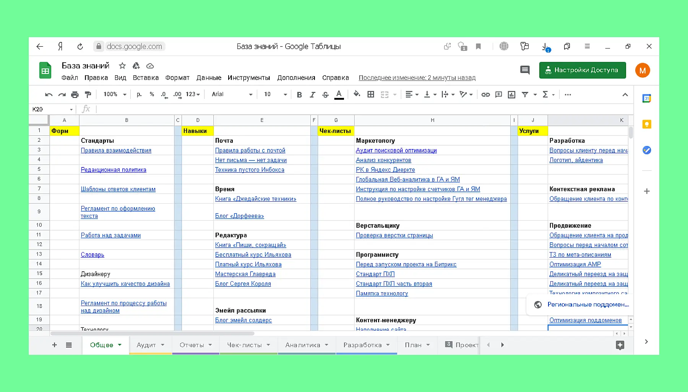The height and width of the screenshot is (392, 688).
Task: Open the Arial font dropdown
Action: click(x=232, y=94)
